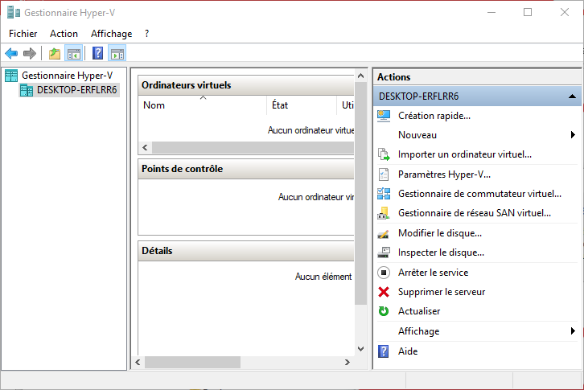584x390 pixels.
Task: Collapse the DESKTOP-ERFLRR6 actions section
Action: pyautogui.click(x=571, y=96)
